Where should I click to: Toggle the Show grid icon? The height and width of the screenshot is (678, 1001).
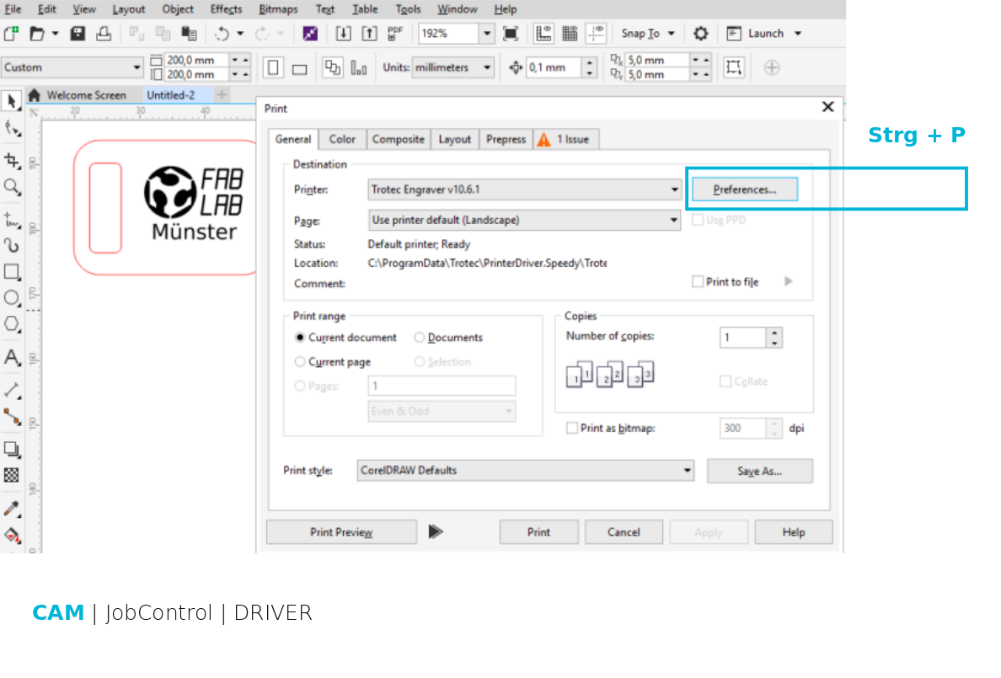tap(570, 33)
